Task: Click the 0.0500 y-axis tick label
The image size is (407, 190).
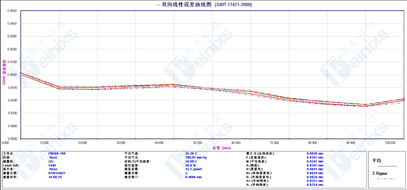Action: [12, 11]
